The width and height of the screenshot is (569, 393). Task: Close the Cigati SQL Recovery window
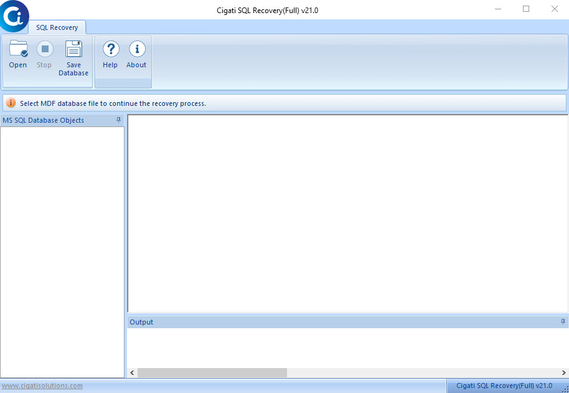[555, 9]
